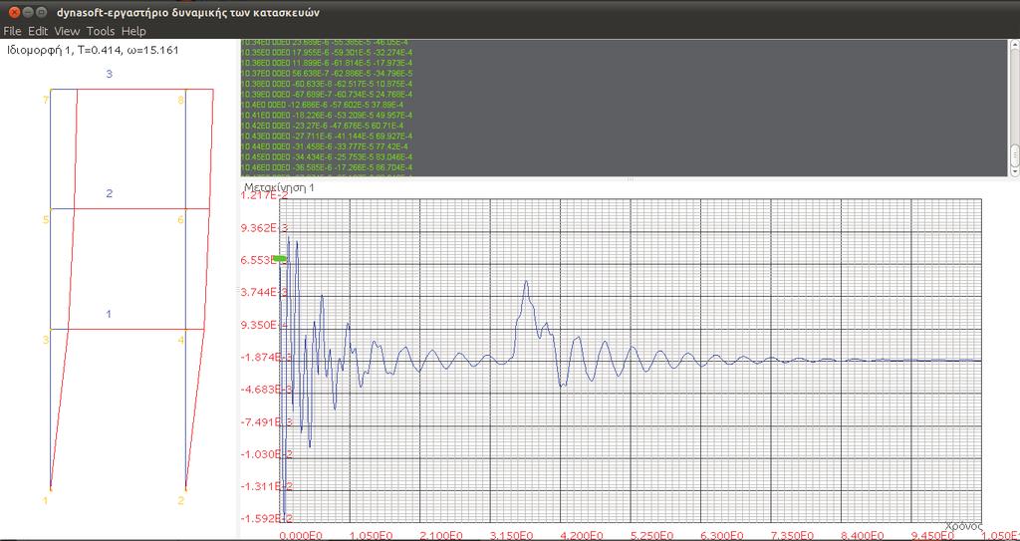Select output row starting with 10.43E0
The height and width of the screenshot is (541, 1020).
[x=327, y=136]
